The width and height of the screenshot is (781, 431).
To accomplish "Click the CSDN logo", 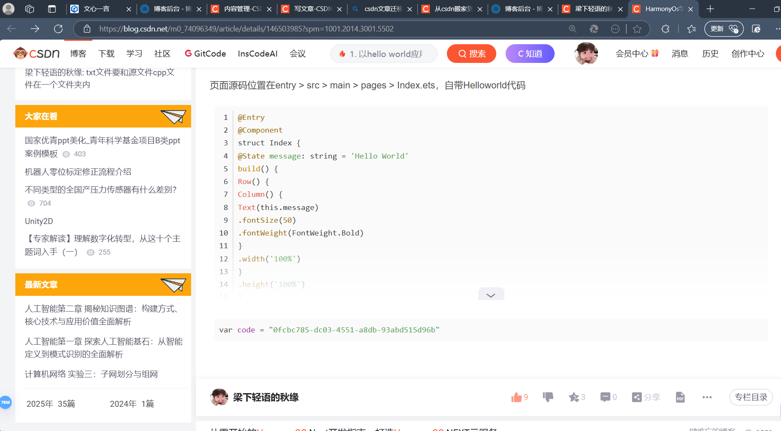I will [x=37, y=54].
